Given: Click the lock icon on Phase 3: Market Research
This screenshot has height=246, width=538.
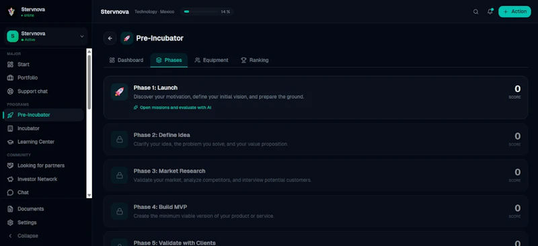Looking at the screenshot, I should [120, 175].
